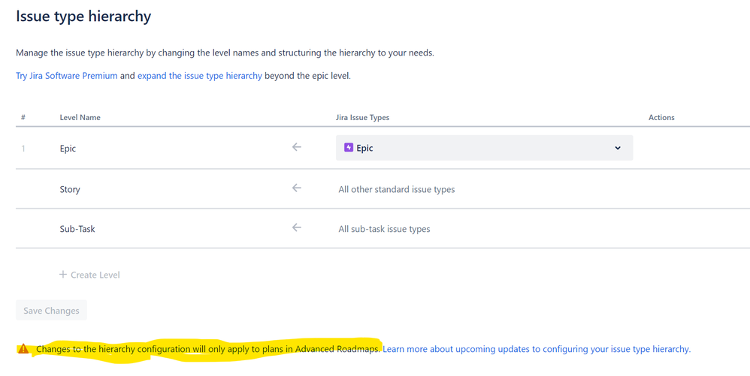750x376 pixels.
Task: Click the warning triangle icon
Action: click(x=23, y=349)
